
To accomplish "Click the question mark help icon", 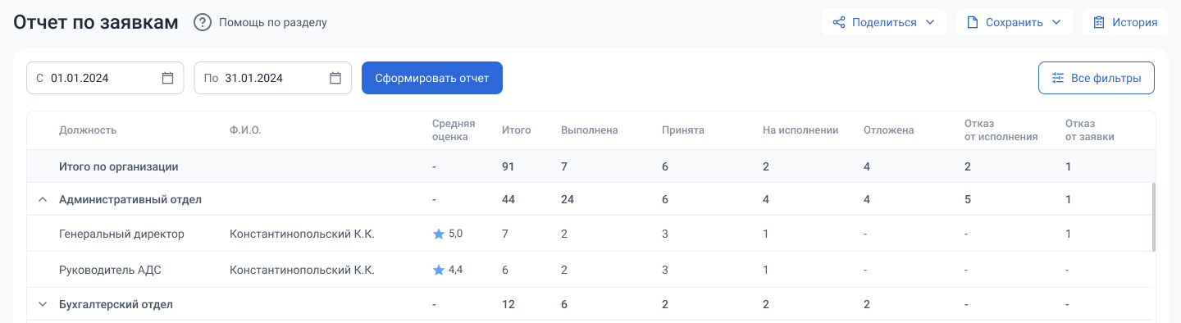I will 203,22.
